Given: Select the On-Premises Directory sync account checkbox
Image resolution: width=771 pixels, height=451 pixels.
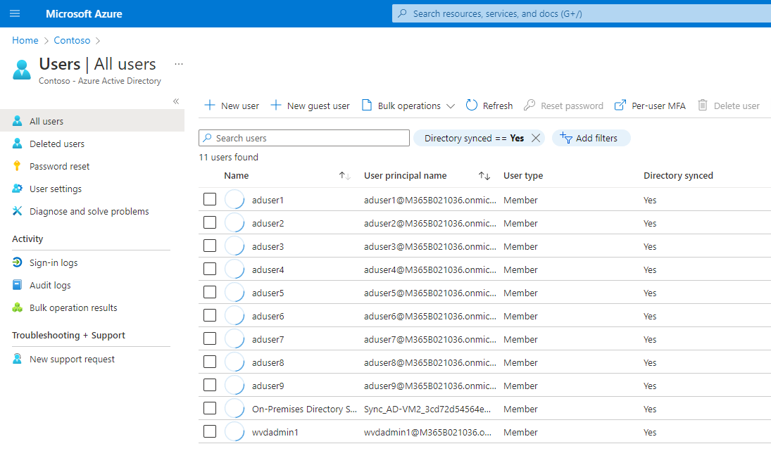Looking at the screenshot, I should 210,408.
